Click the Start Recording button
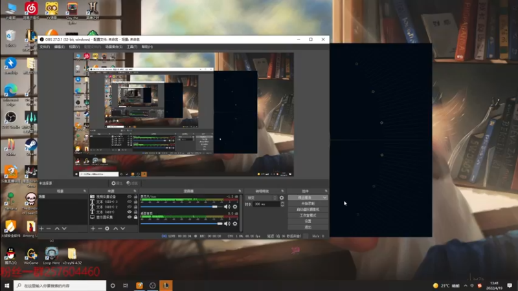 (308, 204)
